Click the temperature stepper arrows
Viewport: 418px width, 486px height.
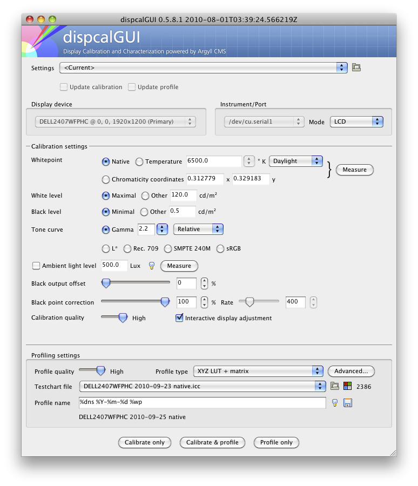point(248,161)
